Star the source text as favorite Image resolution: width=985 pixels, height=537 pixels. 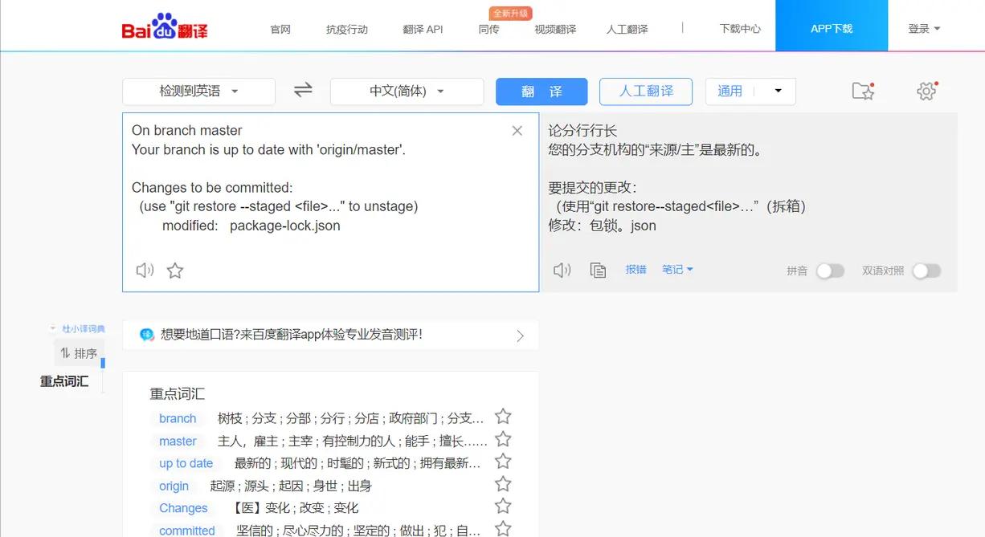(x=175, y=271)
